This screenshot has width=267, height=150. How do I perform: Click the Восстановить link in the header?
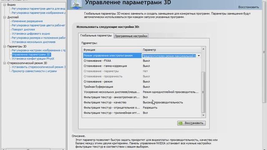point(249,7)
